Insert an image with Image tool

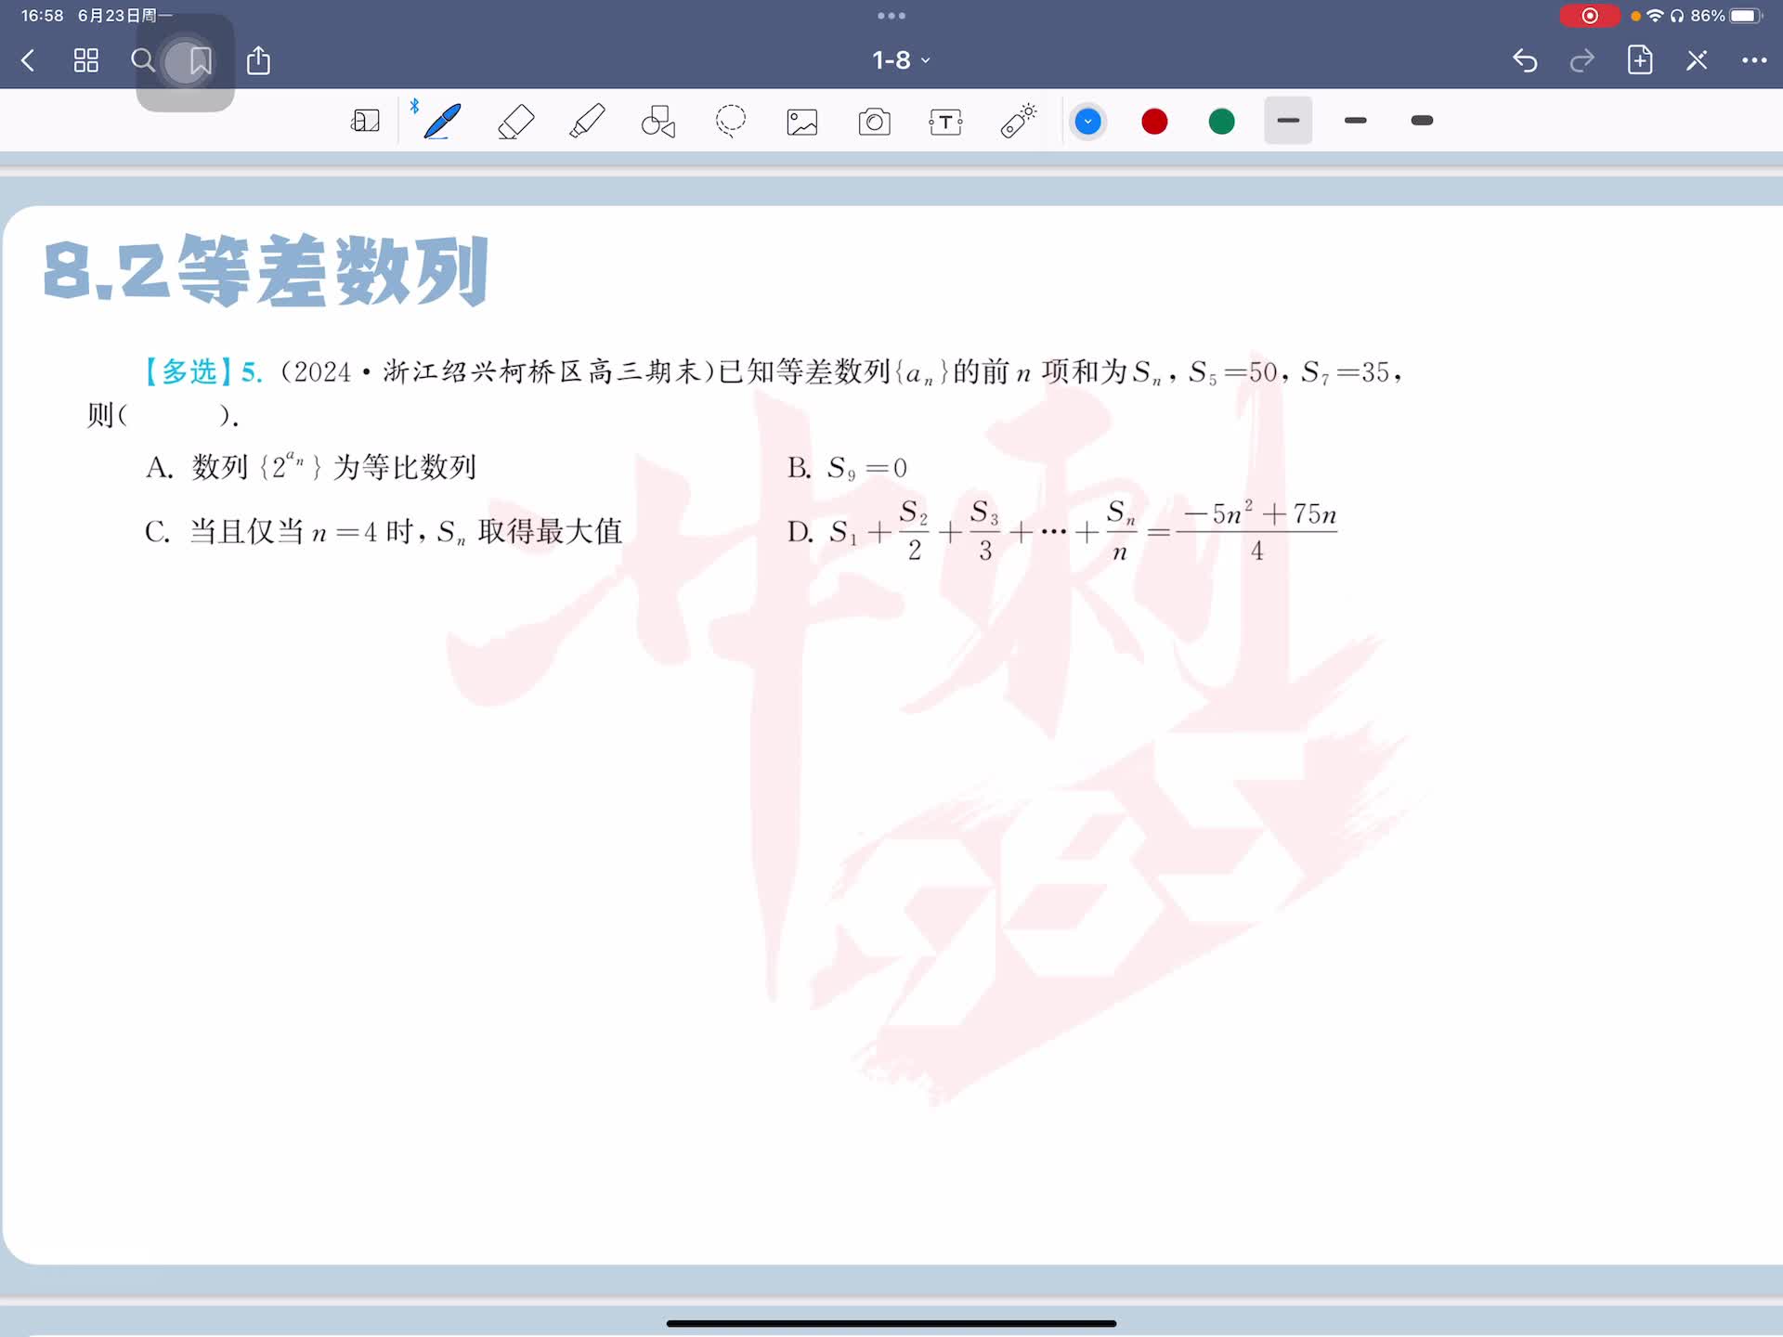coord(802,122)
